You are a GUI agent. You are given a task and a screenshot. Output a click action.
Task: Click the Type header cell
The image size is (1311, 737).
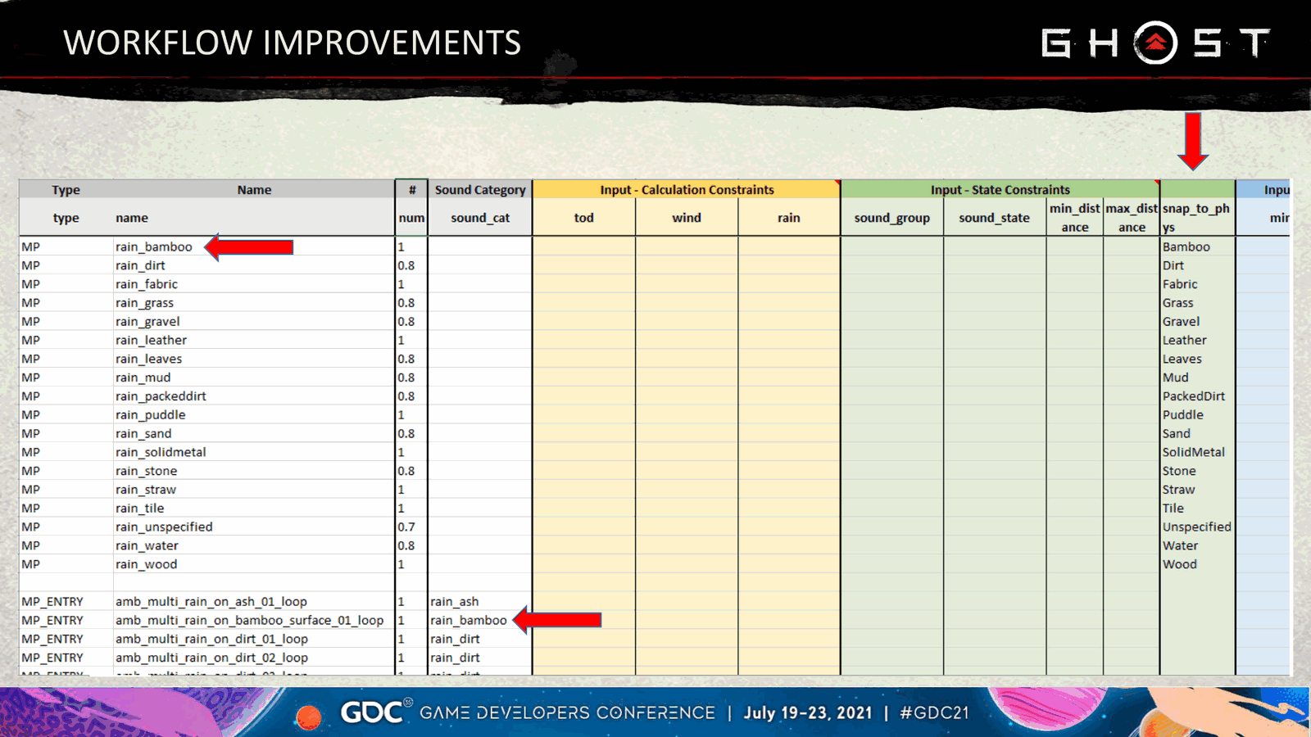(66, 190)
